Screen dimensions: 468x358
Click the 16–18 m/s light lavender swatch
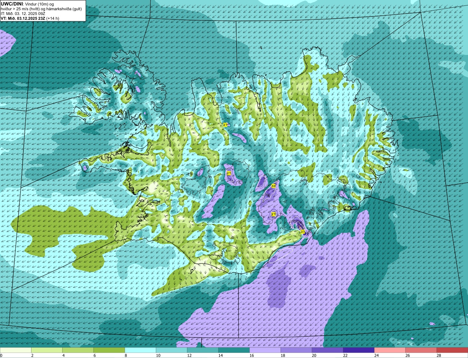265,350
